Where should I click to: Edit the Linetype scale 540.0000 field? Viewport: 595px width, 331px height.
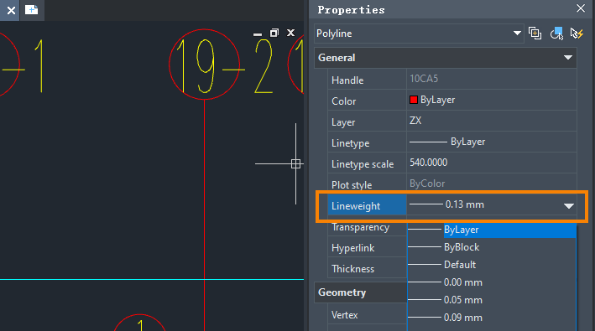point(492,163)
